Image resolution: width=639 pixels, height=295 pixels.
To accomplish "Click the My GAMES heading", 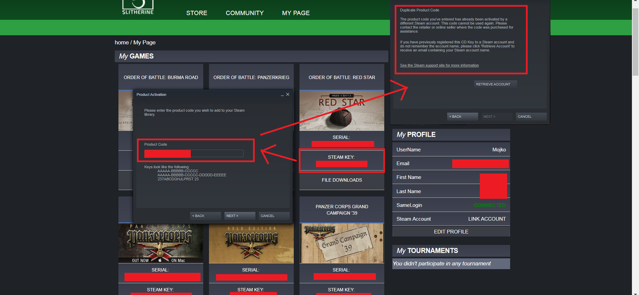I will coord(136,56).
